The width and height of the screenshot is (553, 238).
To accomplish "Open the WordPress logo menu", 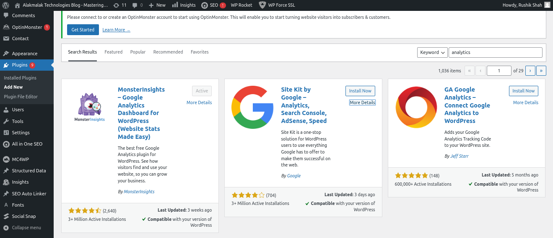I will (6, 5).
